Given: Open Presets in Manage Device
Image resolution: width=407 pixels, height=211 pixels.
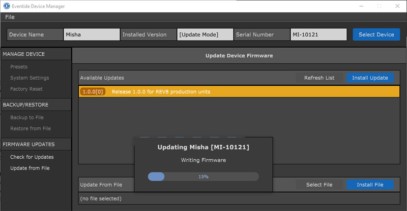Looking at the screenshot, I should [19, 67].
